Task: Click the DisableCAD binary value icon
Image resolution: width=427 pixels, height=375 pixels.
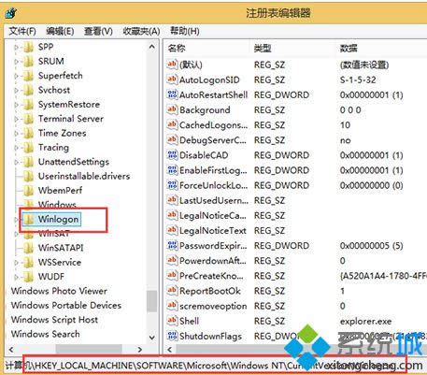Action: tap(172, 155)
